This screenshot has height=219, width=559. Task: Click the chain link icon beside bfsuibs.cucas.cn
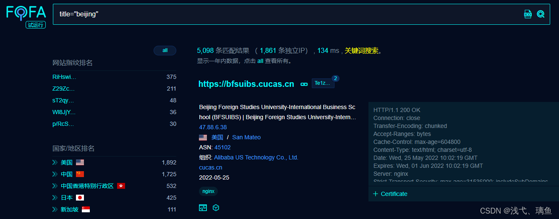point(304,84)
